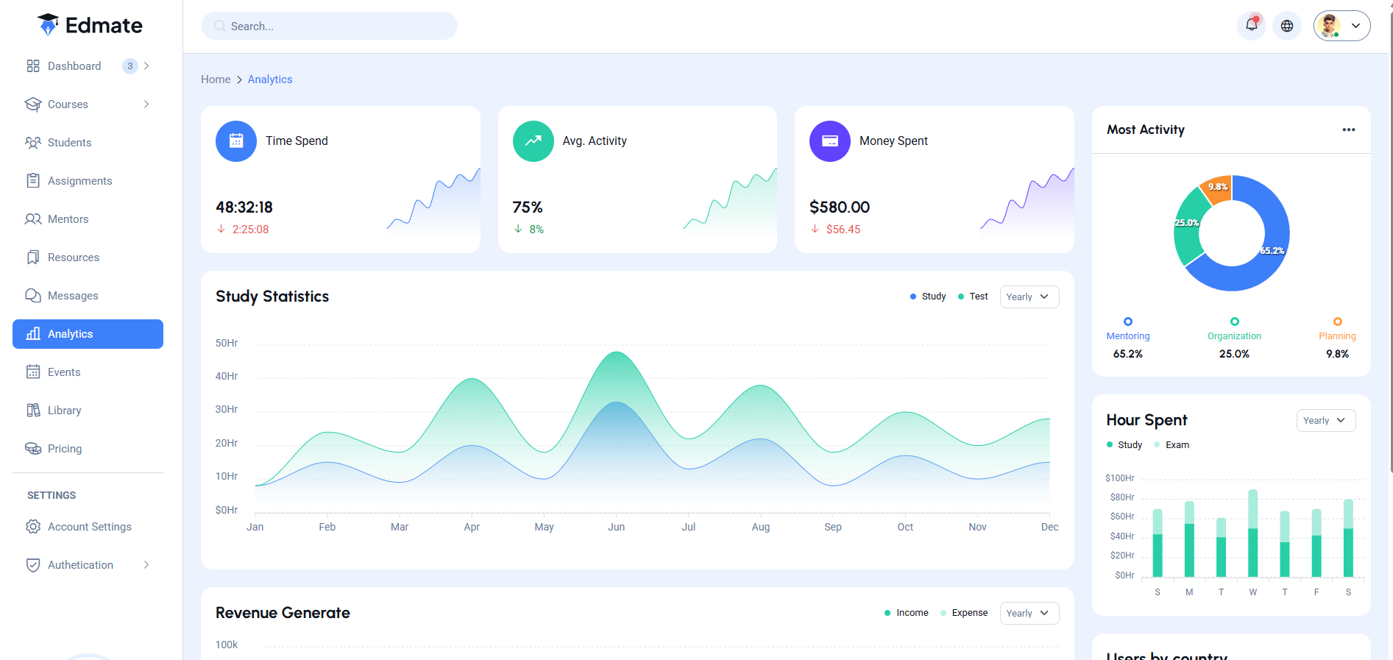Click the Events calendar icon
This screenshot has width=1393, height=660.
click(x=33, y=372)
